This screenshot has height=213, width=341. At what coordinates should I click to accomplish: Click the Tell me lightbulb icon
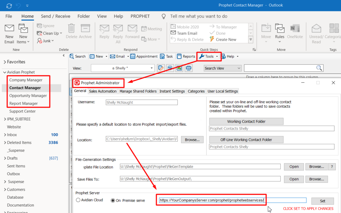(x=164, y=16)
